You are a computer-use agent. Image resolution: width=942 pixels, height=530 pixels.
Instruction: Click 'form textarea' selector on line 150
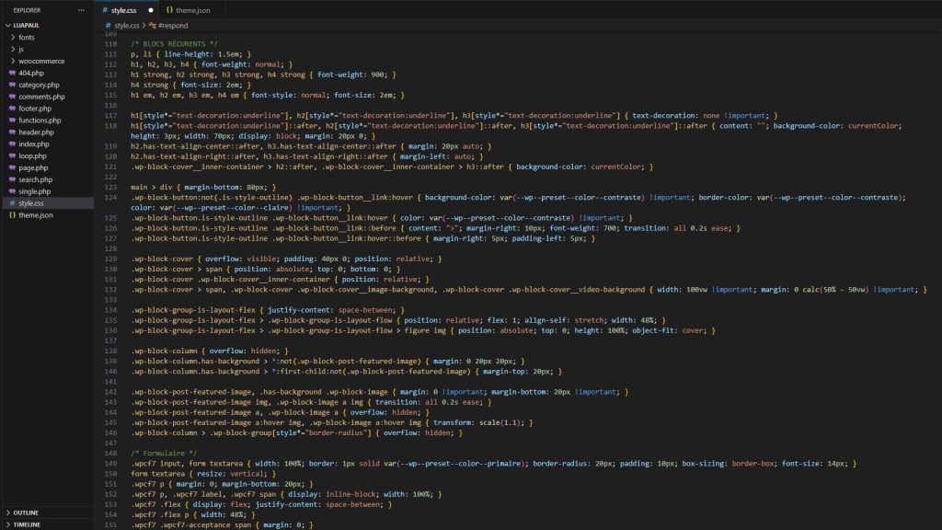(x=157, y=474)
